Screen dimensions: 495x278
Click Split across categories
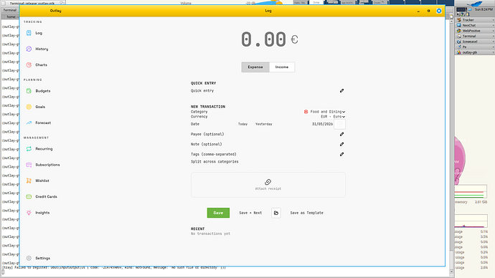pyautogui.click(x=214, y=162)
